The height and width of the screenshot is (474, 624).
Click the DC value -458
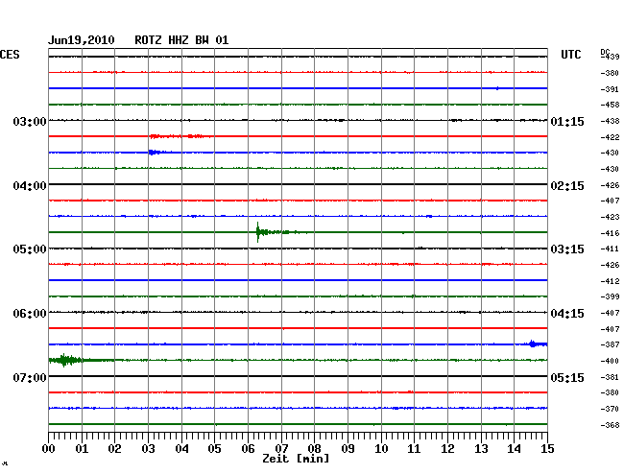(610, 105)
